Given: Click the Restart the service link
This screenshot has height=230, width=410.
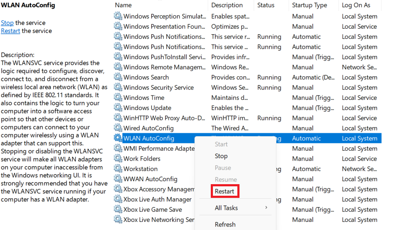Looking at the screenshot, I should point(10,31).
